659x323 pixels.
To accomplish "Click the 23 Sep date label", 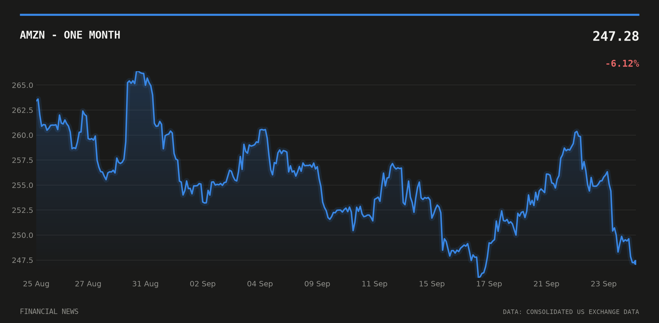I will pos(604,284).
